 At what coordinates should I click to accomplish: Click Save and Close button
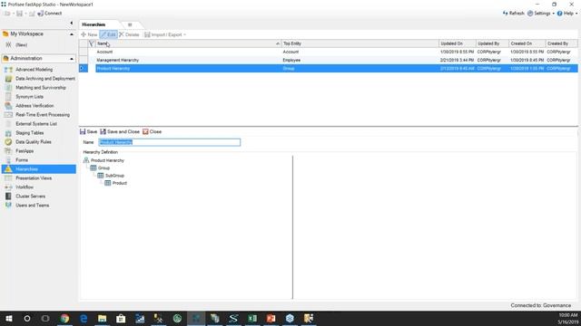click(x=120, y=131)
